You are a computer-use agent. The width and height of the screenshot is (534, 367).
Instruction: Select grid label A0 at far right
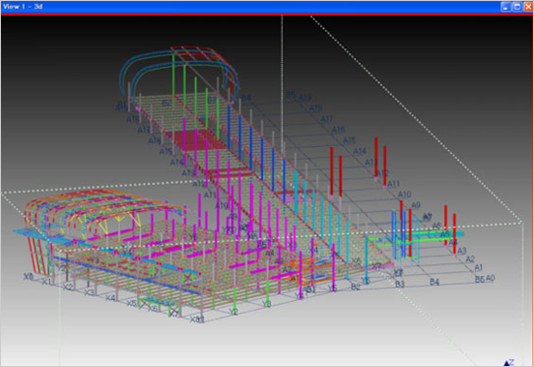tap(490, 278)
